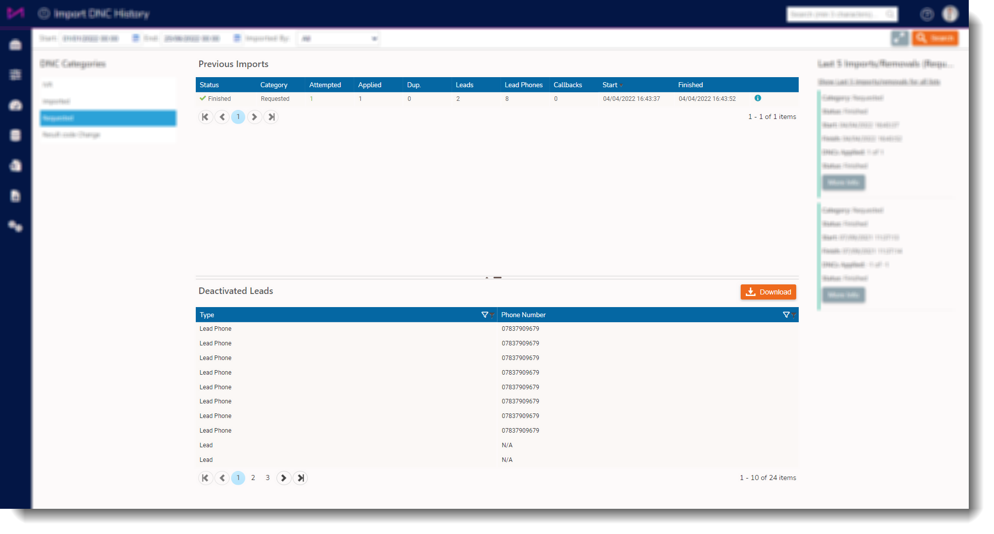Click the Requested category cell in the imports table

275,99
